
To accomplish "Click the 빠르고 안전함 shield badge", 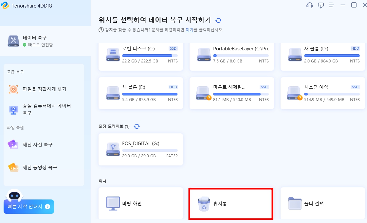I will [24, 45].
